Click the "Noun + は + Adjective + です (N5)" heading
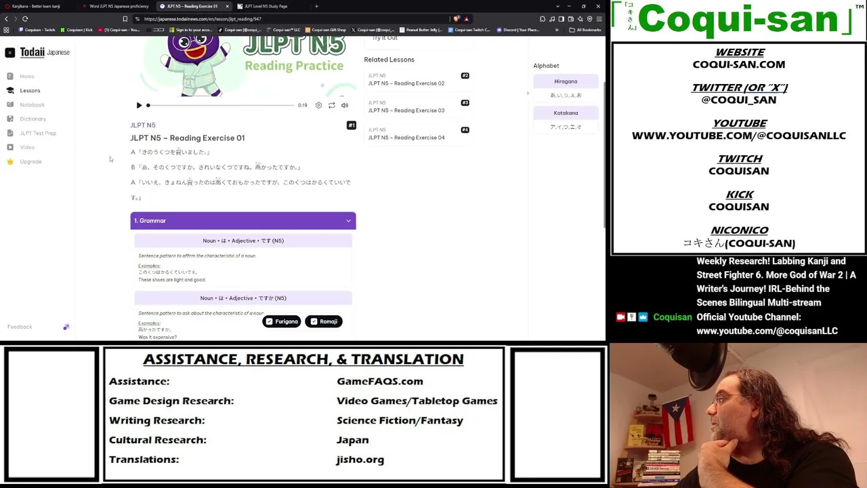 [x=243, y=241]
